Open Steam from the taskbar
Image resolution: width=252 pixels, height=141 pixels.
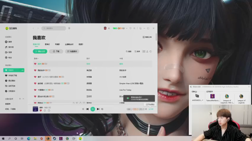click(54, 139)
